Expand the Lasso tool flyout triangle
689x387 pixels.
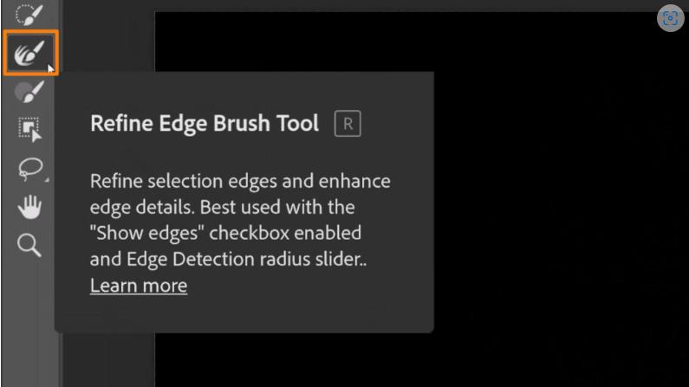click(x=47, y=179)
